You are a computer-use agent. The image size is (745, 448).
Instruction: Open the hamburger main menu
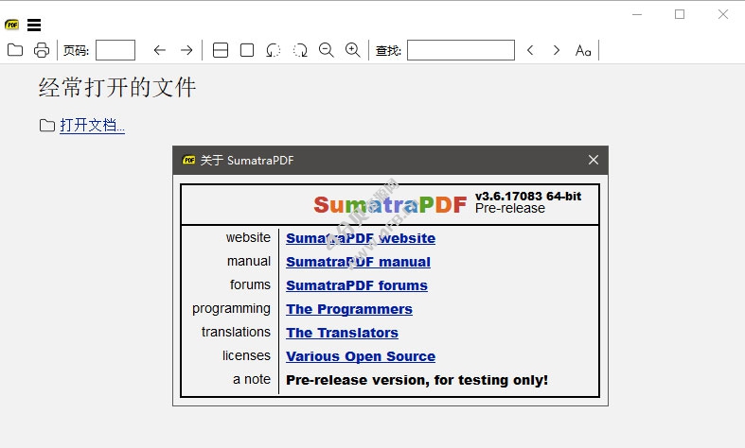click(x=34, y=25)
